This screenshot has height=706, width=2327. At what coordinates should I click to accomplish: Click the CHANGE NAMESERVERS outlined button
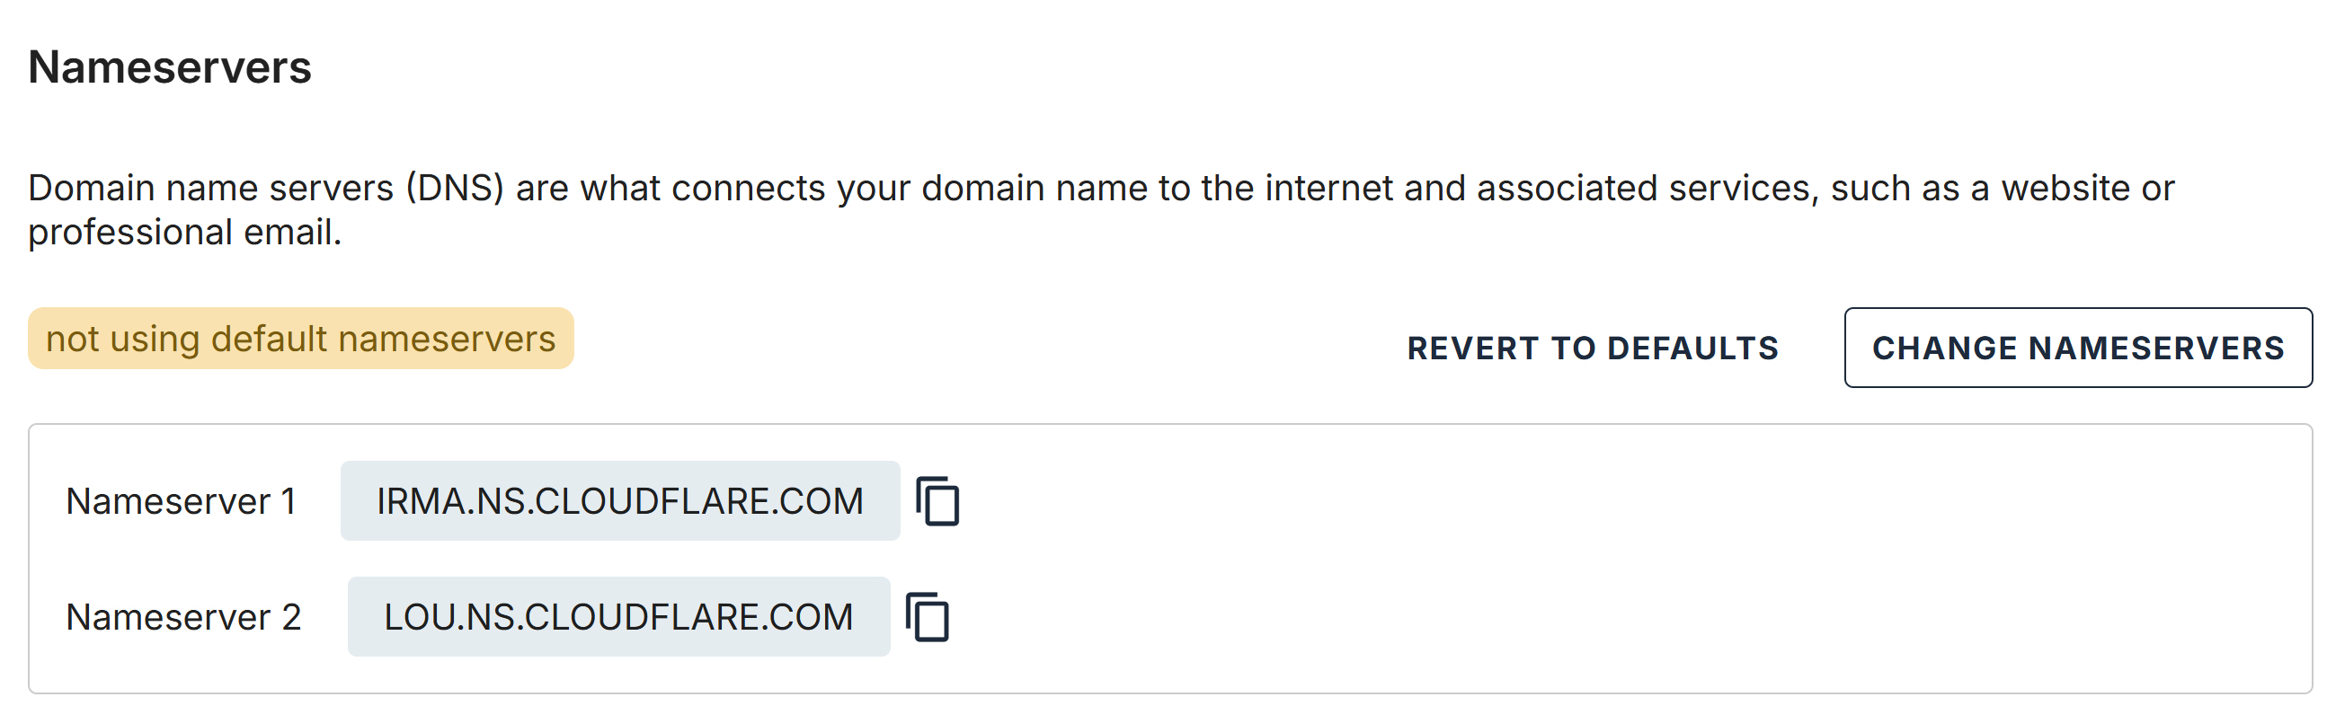tap(2077, 349)
